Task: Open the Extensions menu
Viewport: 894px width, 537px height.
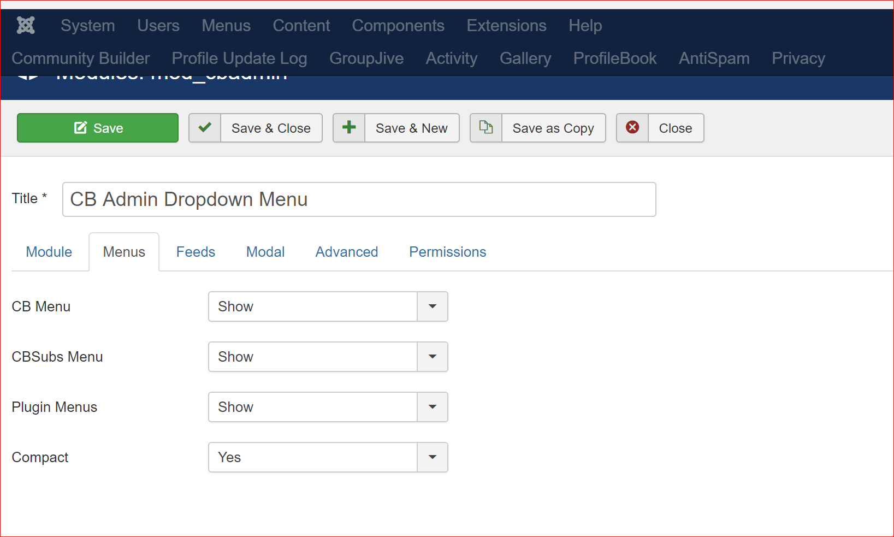Action: click(506, 26)
